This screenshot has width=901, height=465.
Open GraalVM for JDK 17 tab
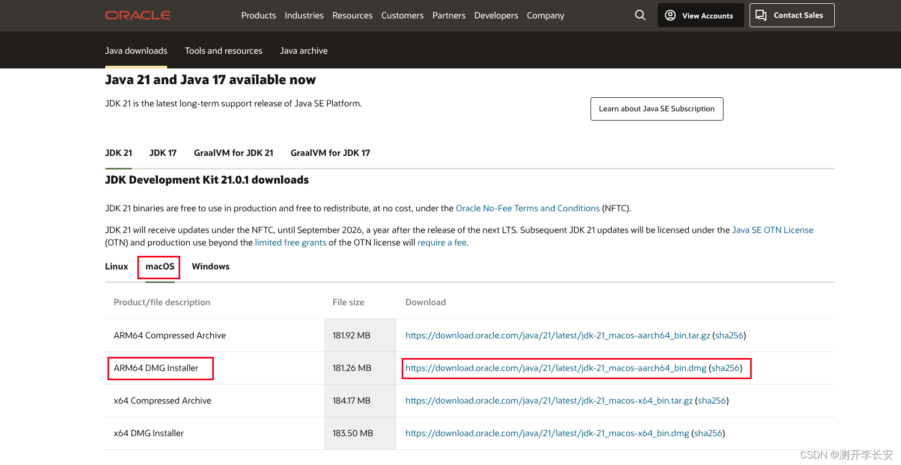point(330,153)
